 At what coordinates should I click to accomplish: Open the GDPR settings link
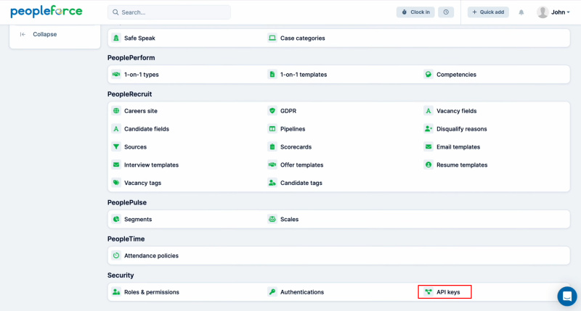pyautogui.click(x=288, y=111)
